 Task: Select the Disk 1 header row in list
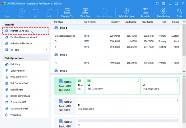point(116,28)
